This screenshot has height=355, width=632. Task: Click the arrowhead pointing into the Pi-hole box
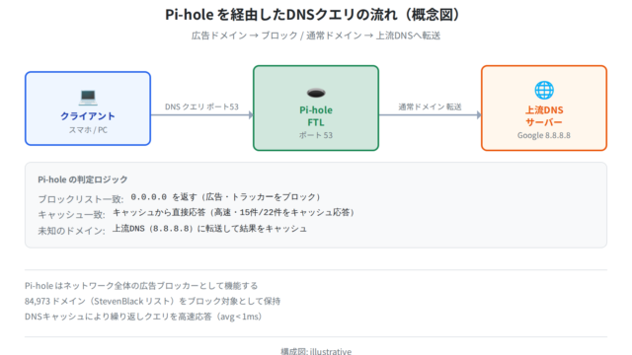(251, 115)
